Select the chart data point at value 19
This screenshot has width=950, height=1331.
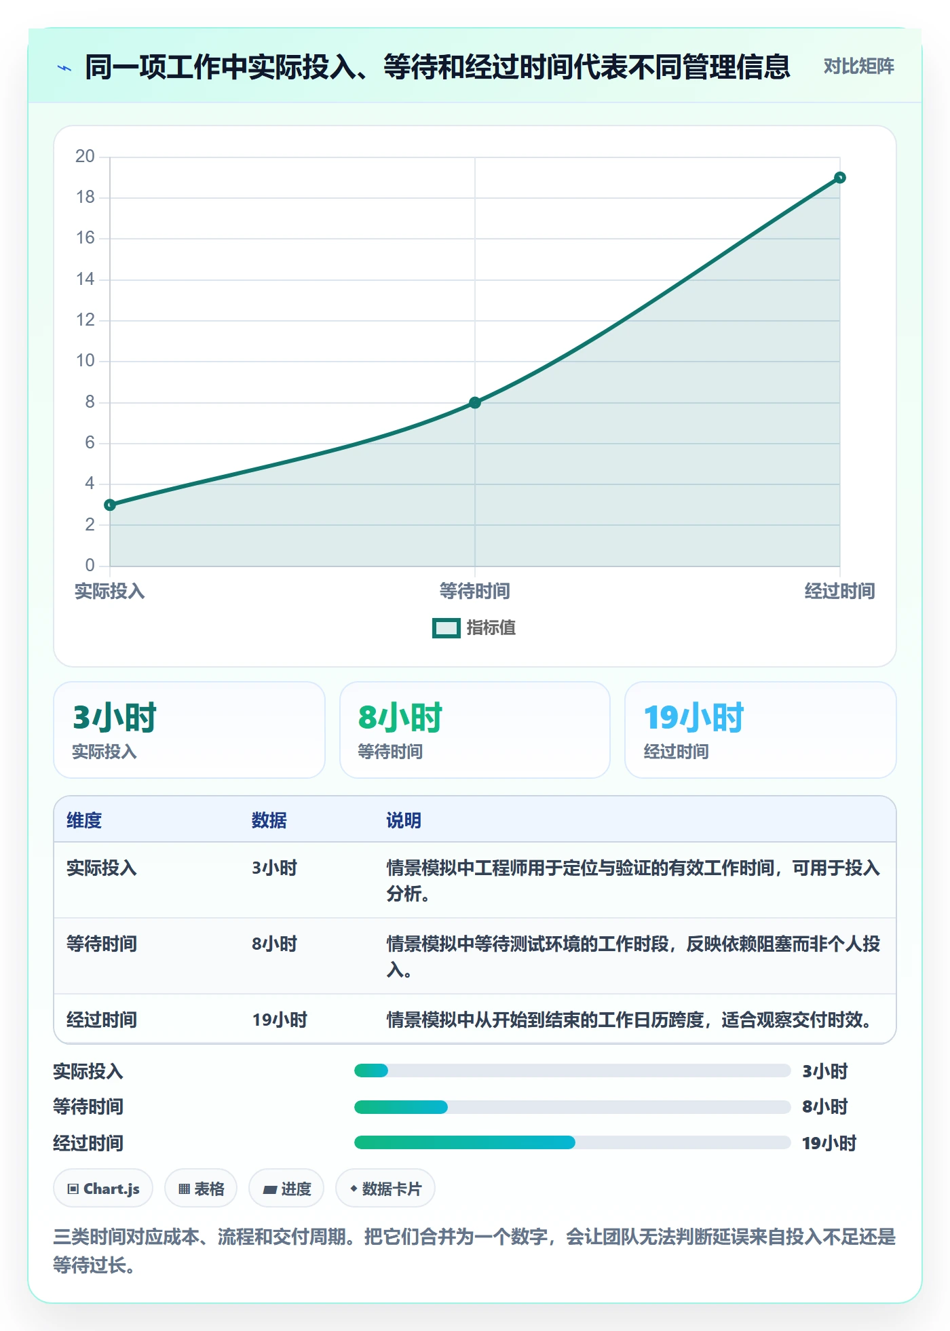[840, 178]
